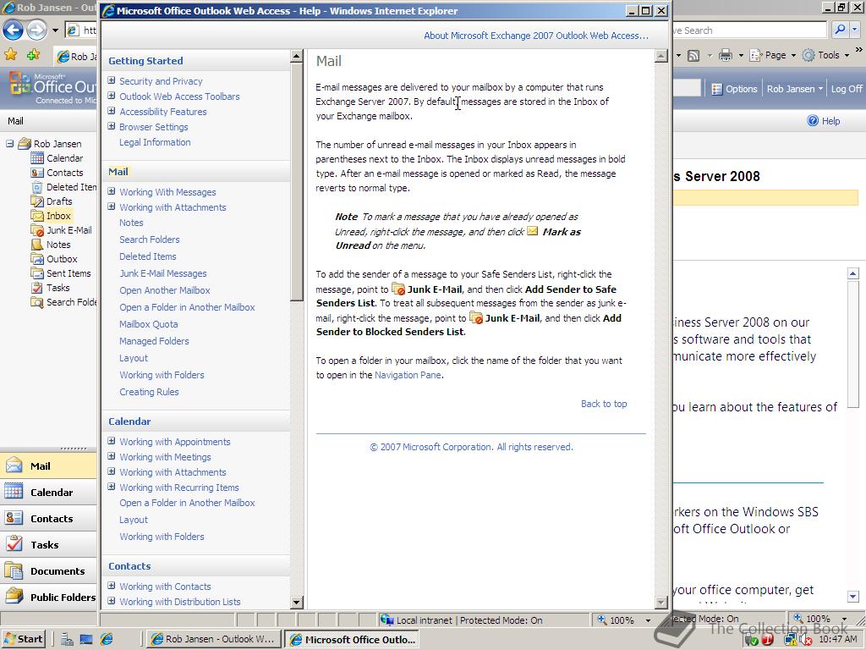
Task: Switch to Public Folders in navigation pane
Action: 48,597
